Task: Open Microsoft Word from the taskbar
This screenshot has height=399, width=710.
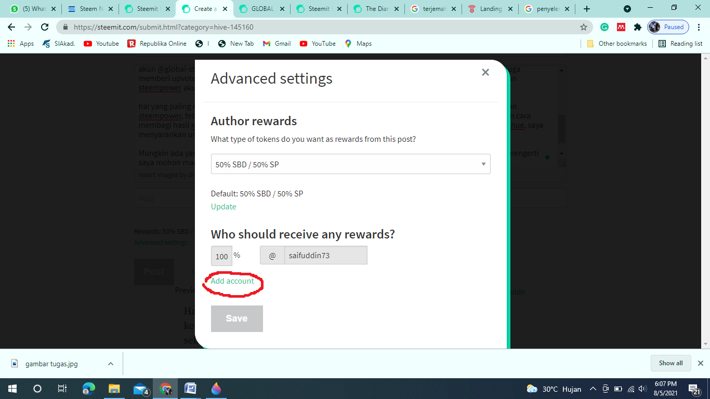Action: [191, 389]
